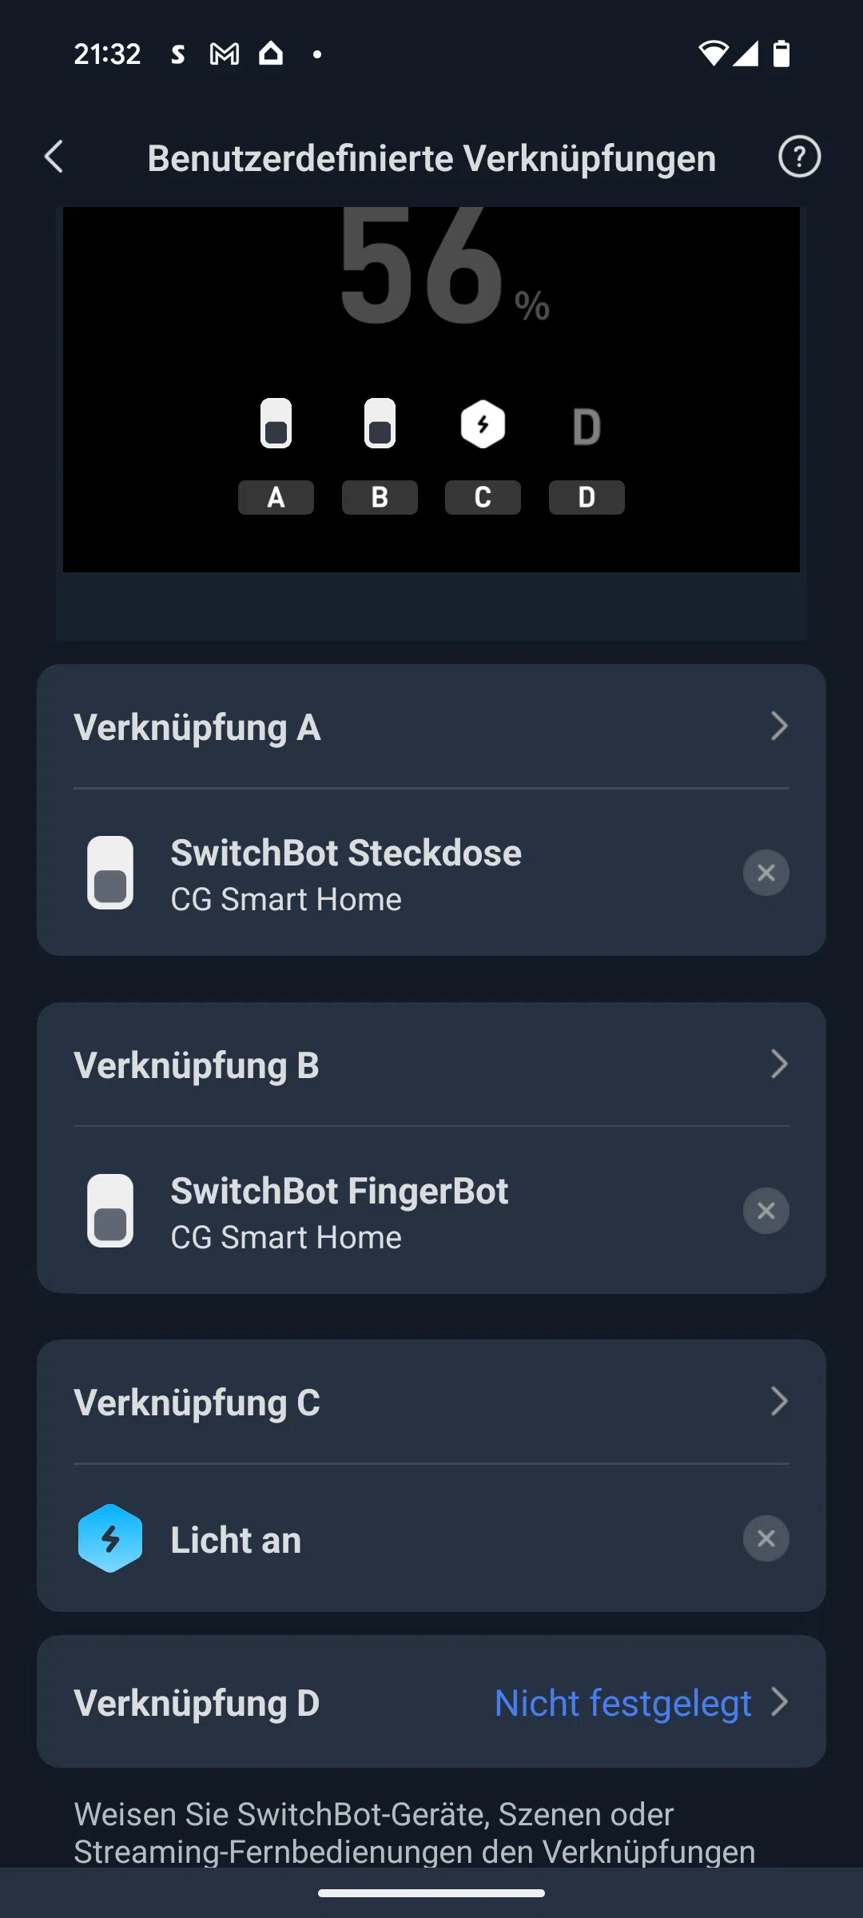Screen dimensions: 863x1918
Task: Expand Verknüpfung C with its chevron
Action: click(x=779, y=1402)
